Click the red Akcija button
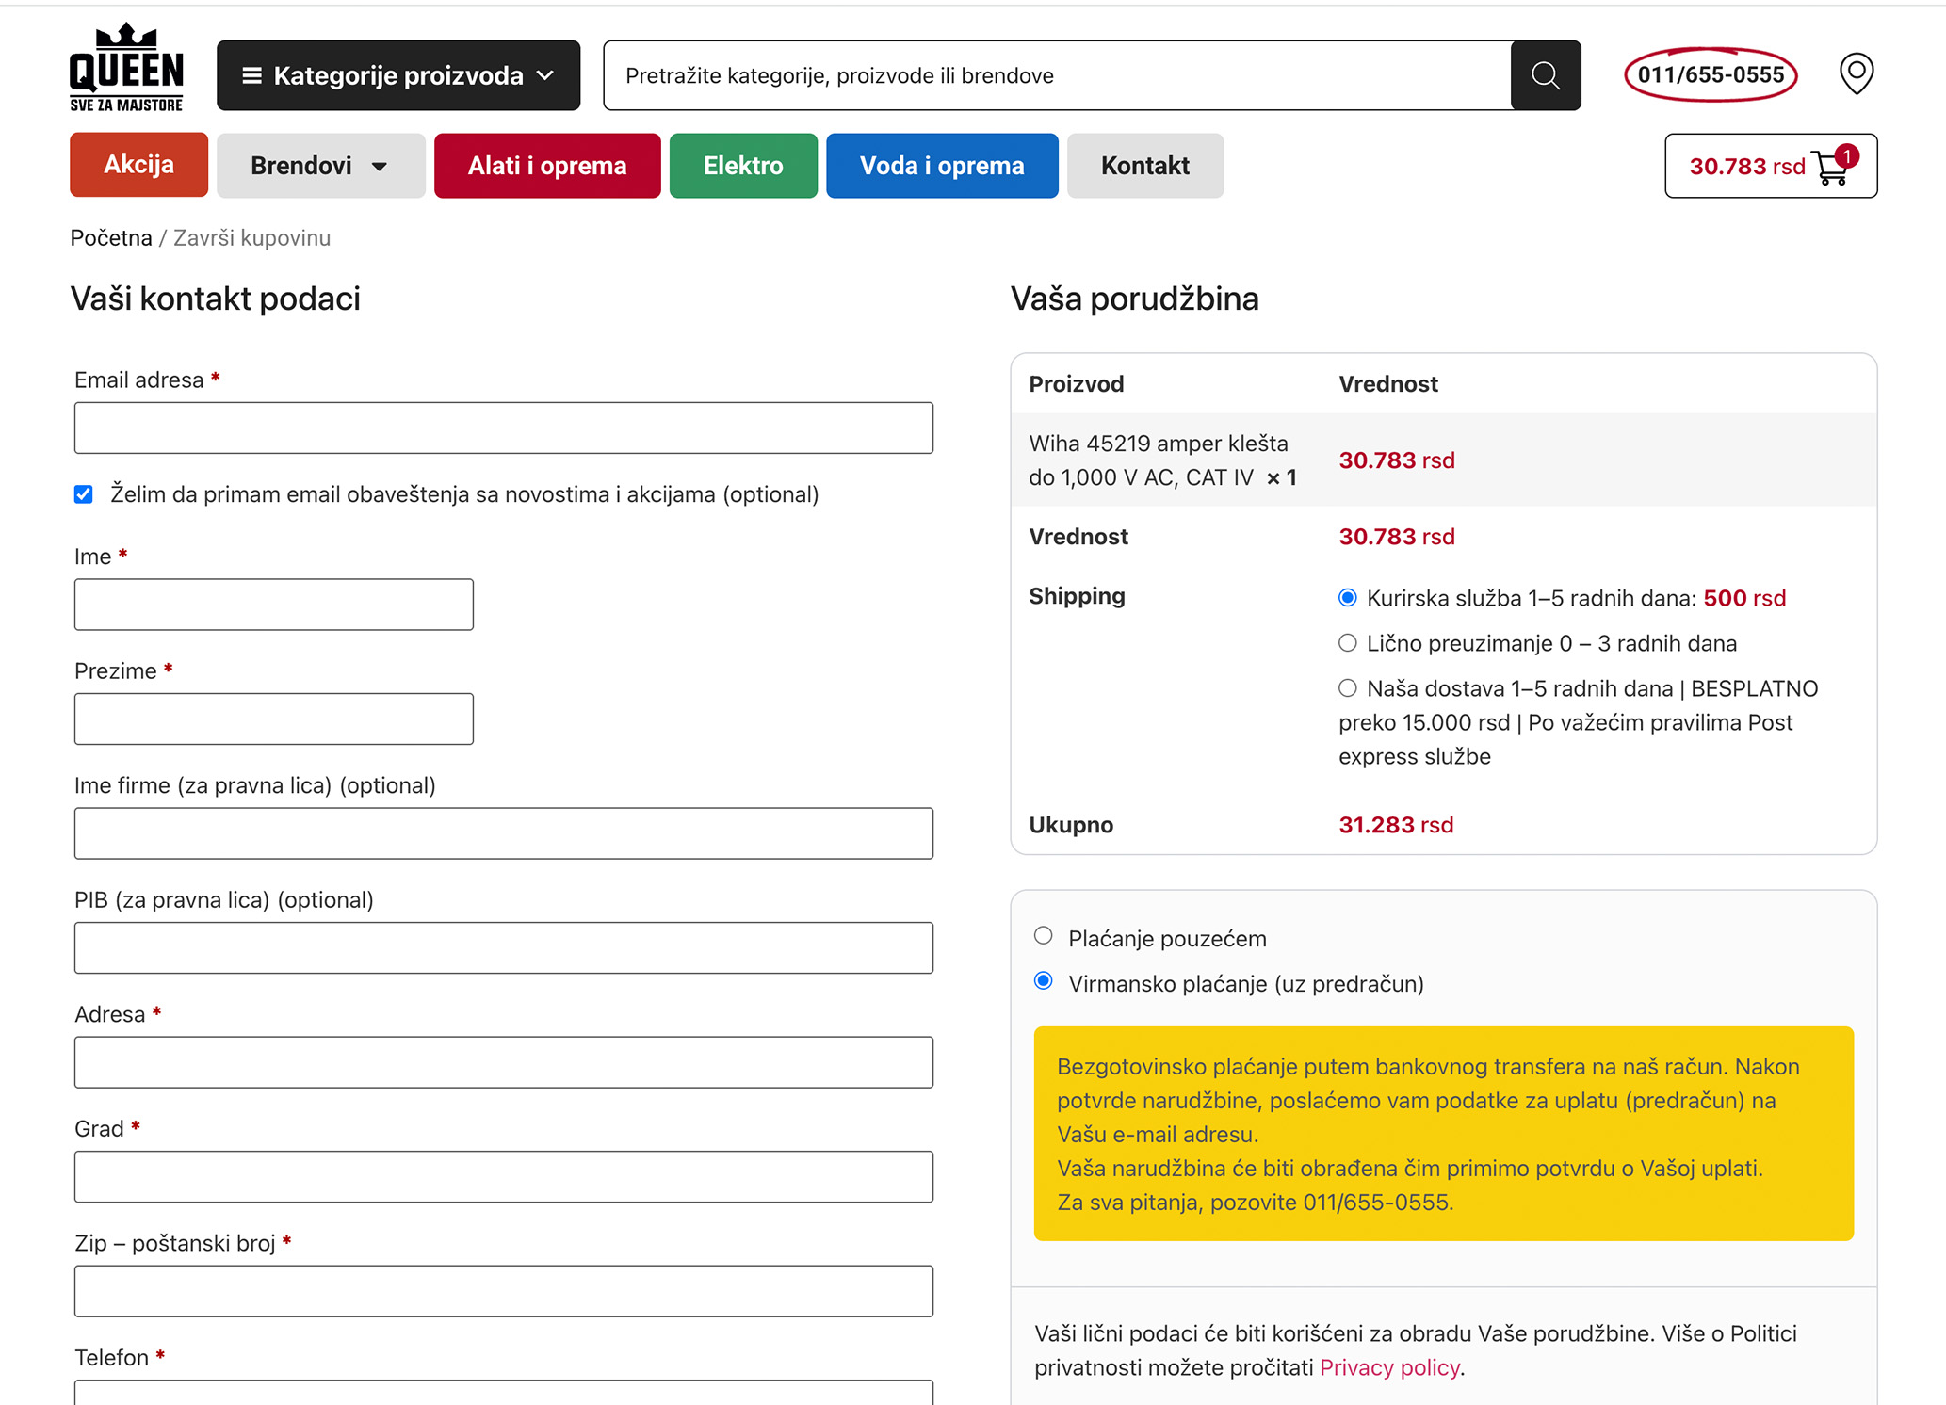The width and height of the screenshot is (1946, 1405). point(138,165)
